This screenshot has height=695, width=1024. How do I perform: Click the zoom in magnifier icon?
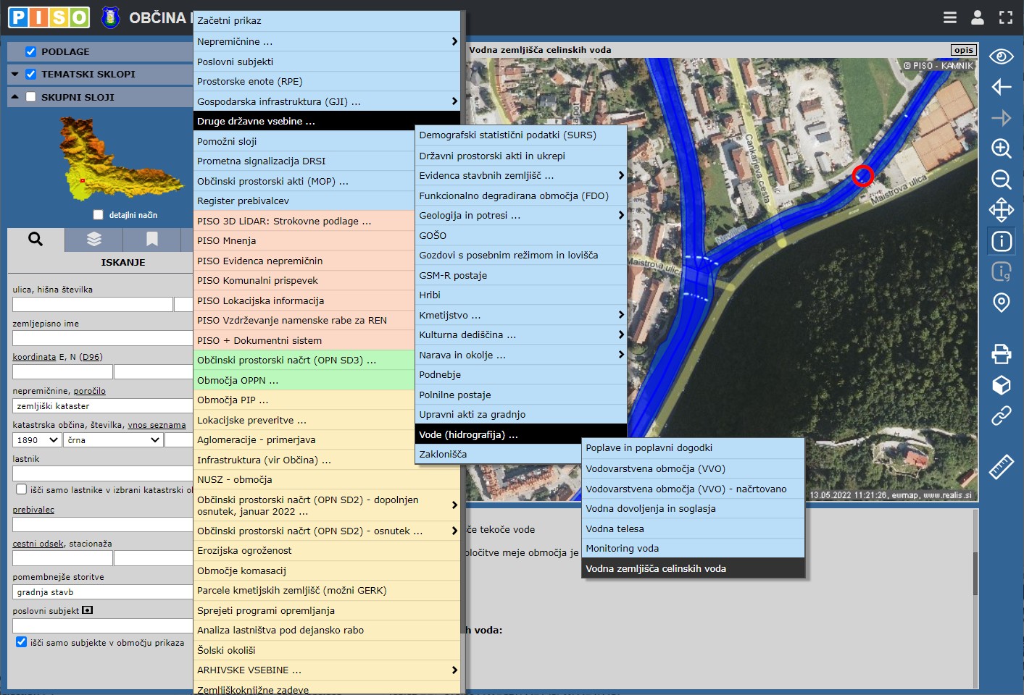pos(1001,148)
